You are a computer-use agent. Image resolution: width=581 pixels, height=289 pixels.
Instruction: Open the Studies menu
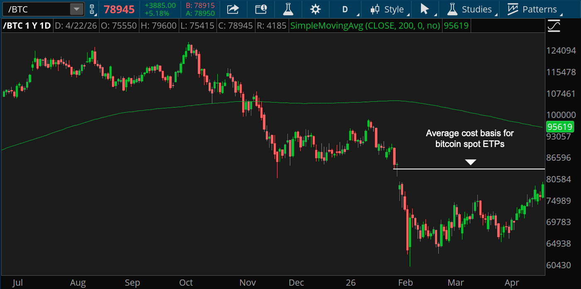pyautogui.click(x=471, y=9)
